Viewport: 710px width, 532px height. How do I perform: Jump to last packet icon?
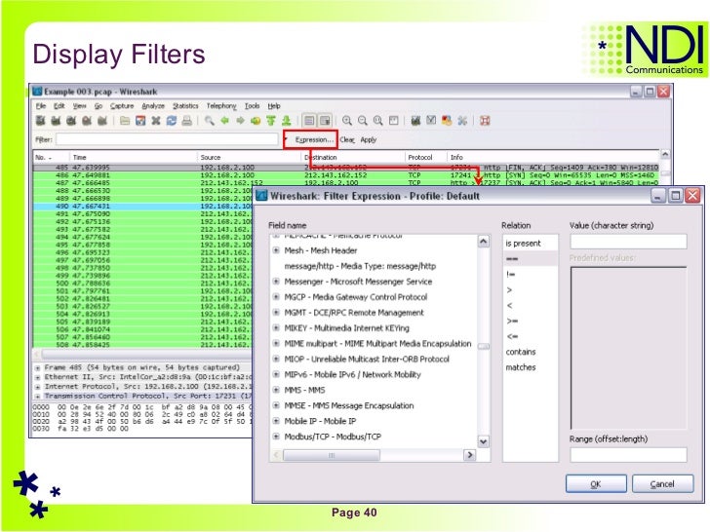(x=286, y=121)
